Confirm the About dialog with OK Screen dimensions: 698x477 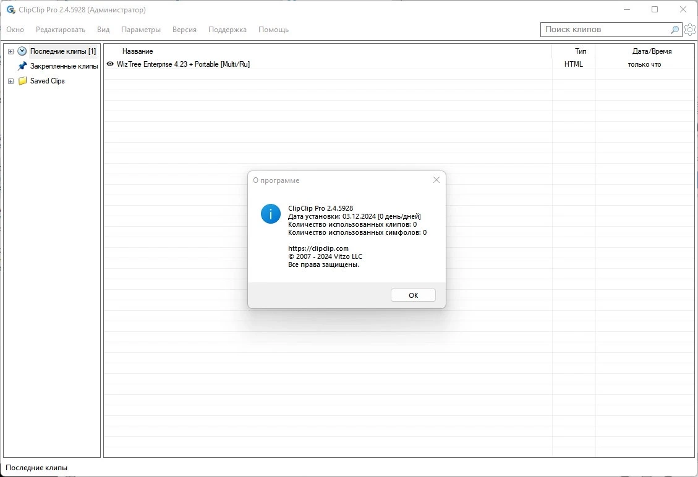tap(413, 295)
